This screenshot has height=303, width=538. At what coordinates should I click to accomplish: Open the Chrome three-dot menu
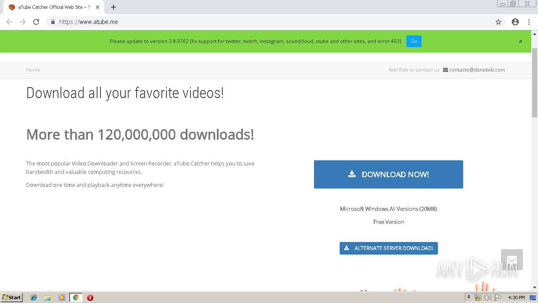pyautogui.click(x=529, y=22)
